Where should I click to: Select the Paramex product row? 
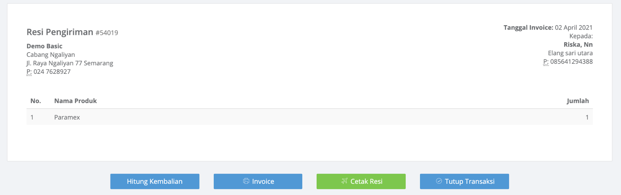(x=310, y=117)
